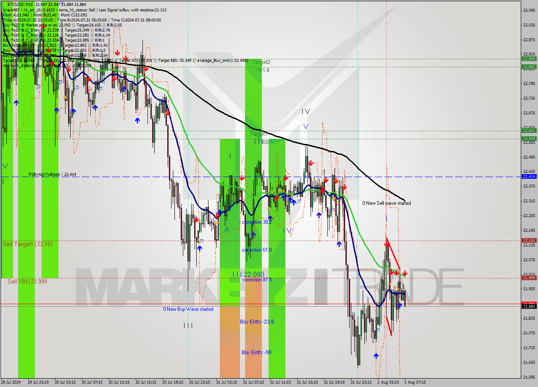538x387 pixels.
Task: Click black current price tag 21.884
Action: (x=528, y=306)
